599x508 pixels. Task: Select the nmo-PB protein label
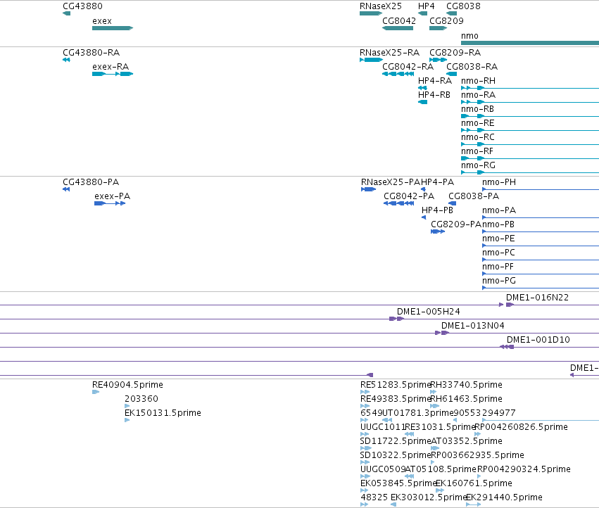click(x=498, y=224)
